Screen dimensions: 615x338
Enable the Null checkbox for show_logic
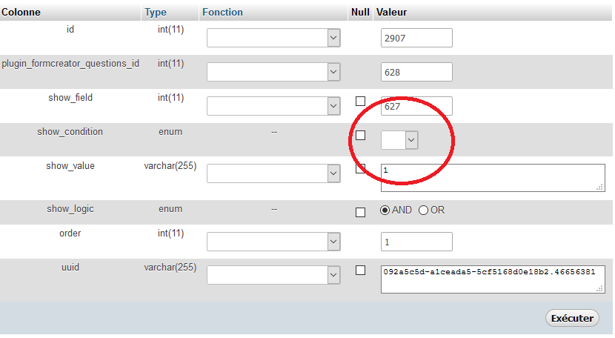click(x=360, y=213)
